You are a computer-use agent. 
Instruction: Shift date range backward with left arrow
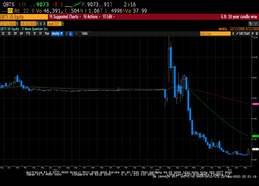(41, 24)
